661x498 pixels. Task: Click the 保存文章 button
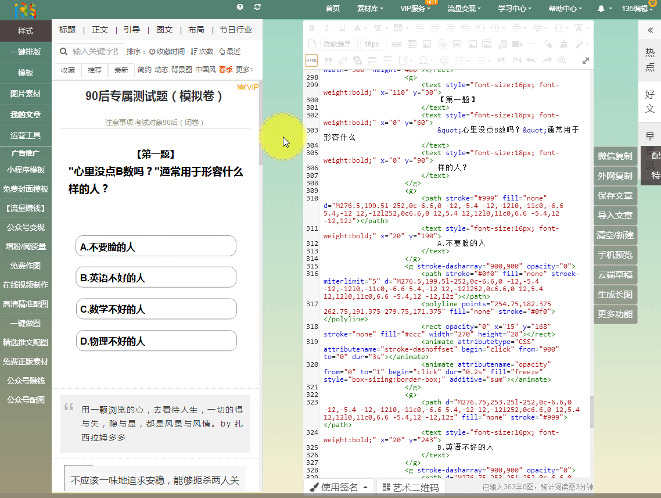615,196
